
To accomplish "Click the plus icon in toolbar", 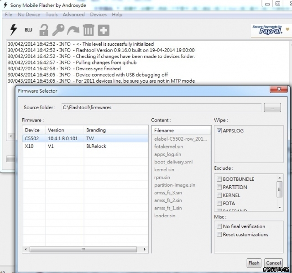I will pyautogui.click(x=104, y=30).
